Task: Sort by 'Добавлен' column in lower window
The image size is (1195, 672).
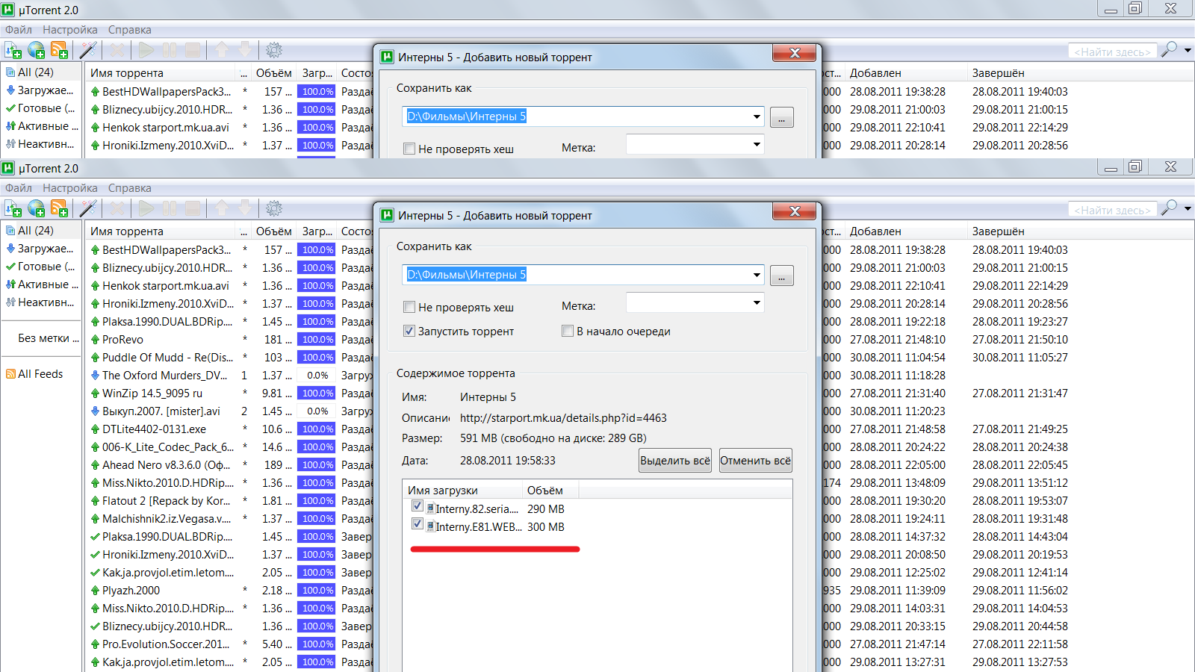Action: (906, 231)
